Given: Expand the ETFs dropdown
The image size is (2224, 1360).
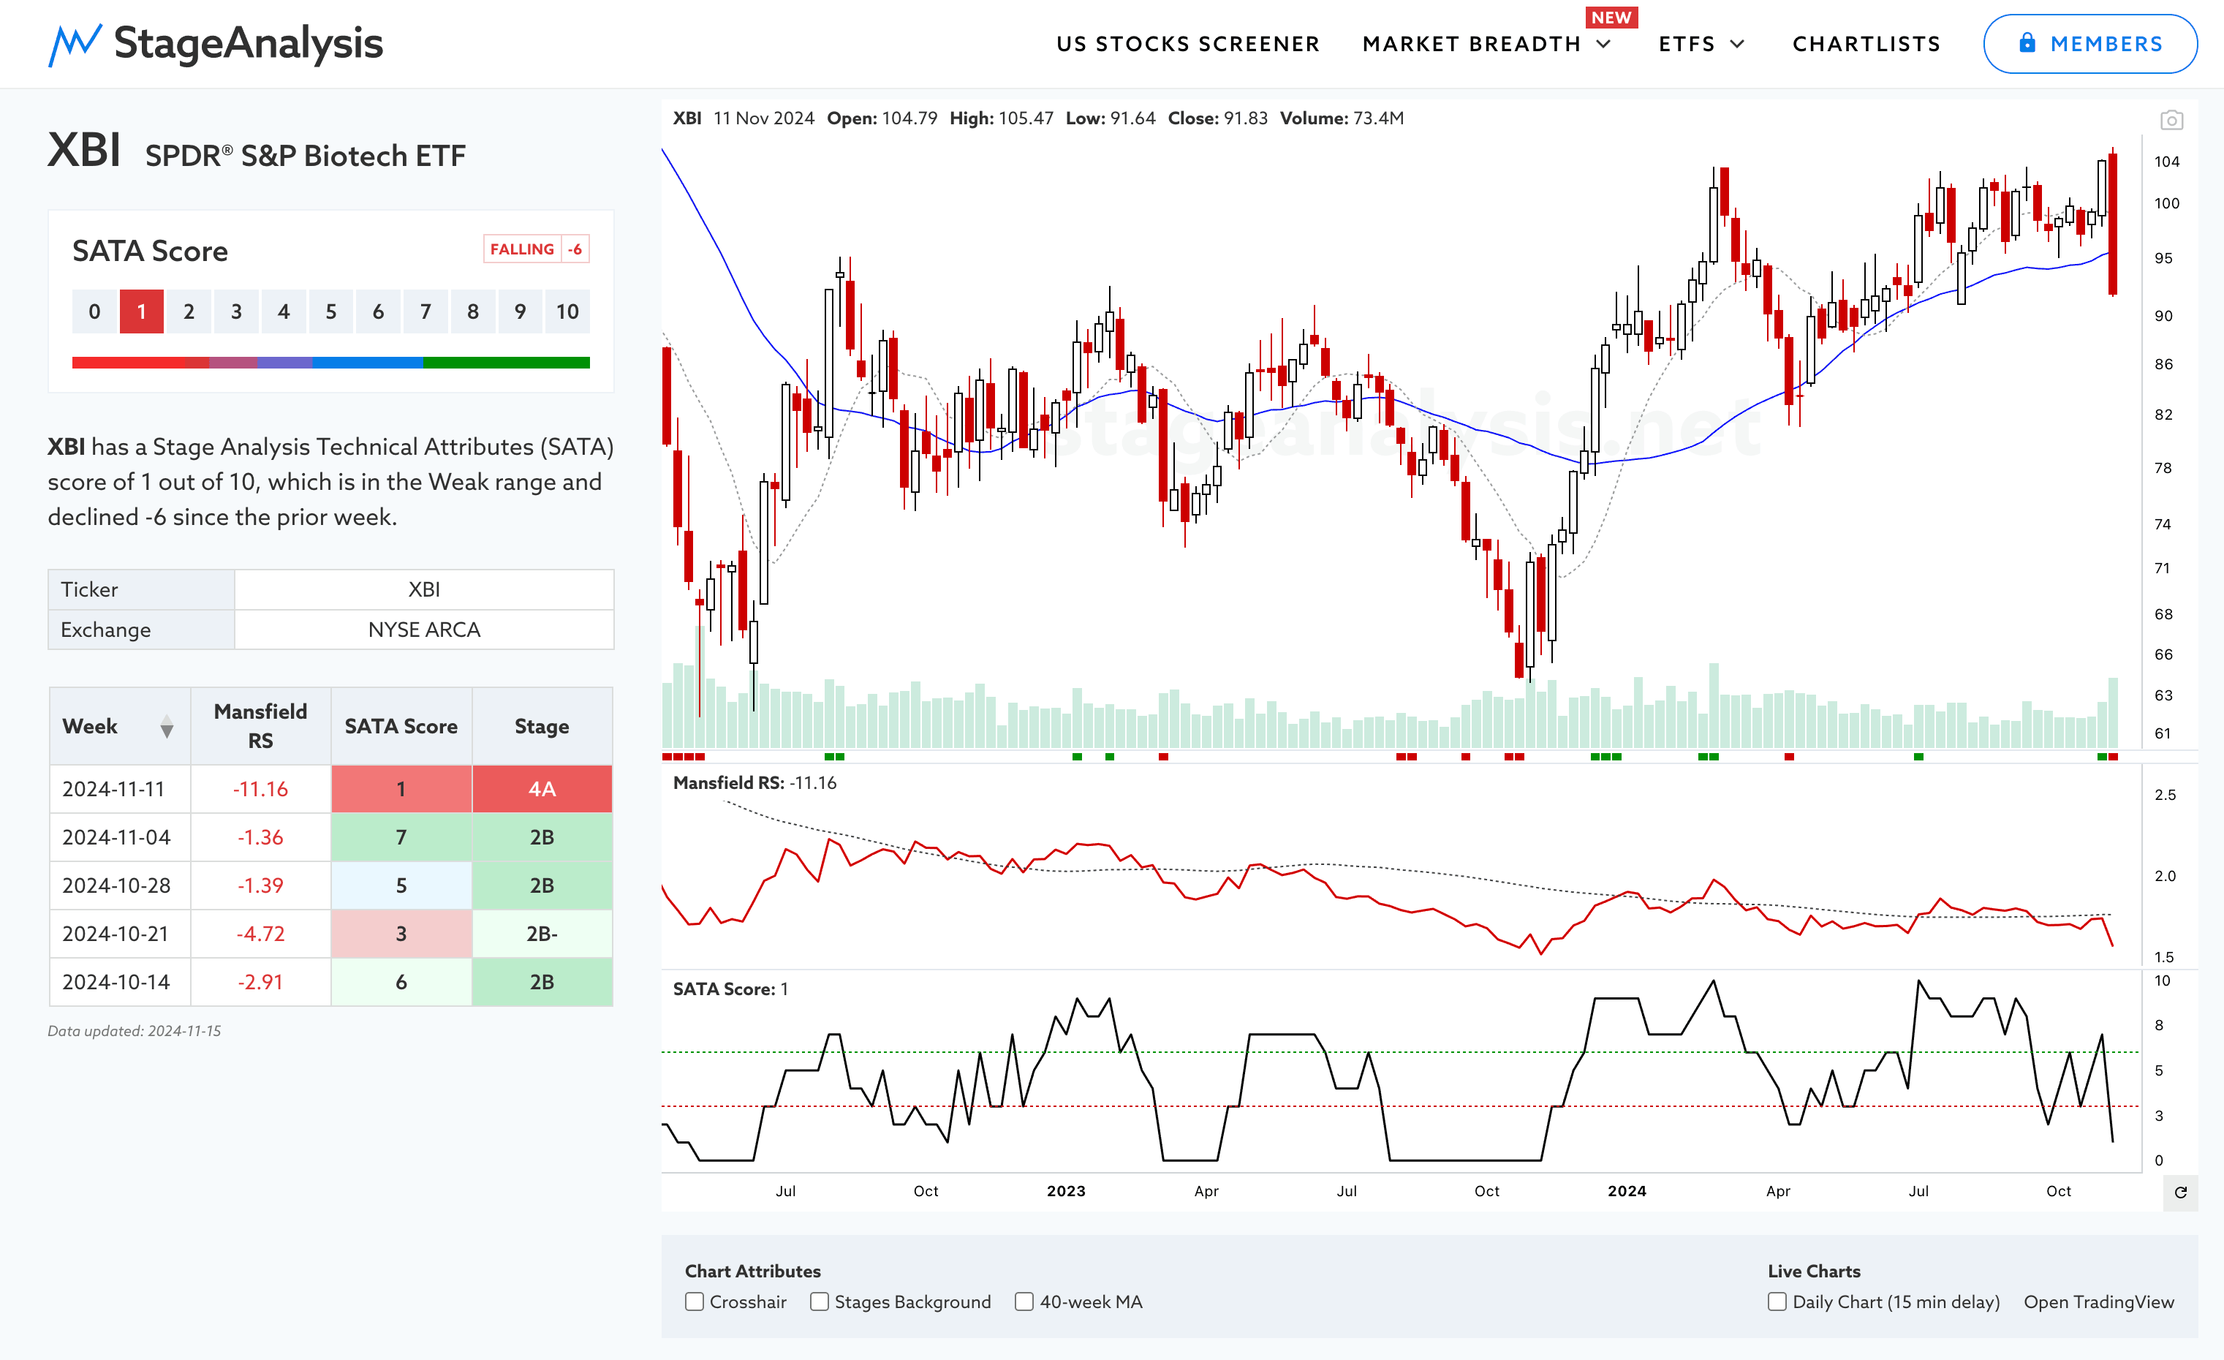Looking at the screenshot, I should pos(1701,44).
